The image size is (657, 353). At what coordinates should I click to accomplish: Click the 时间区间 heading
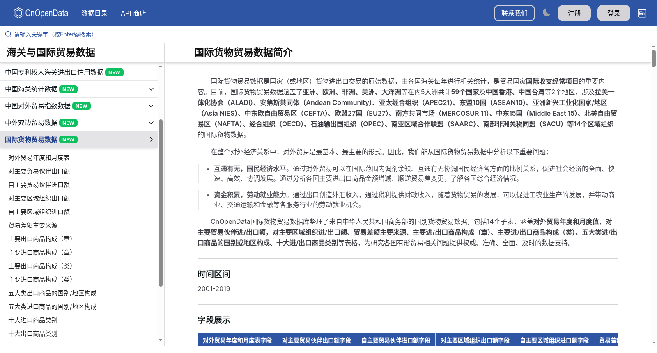[214, 274]
